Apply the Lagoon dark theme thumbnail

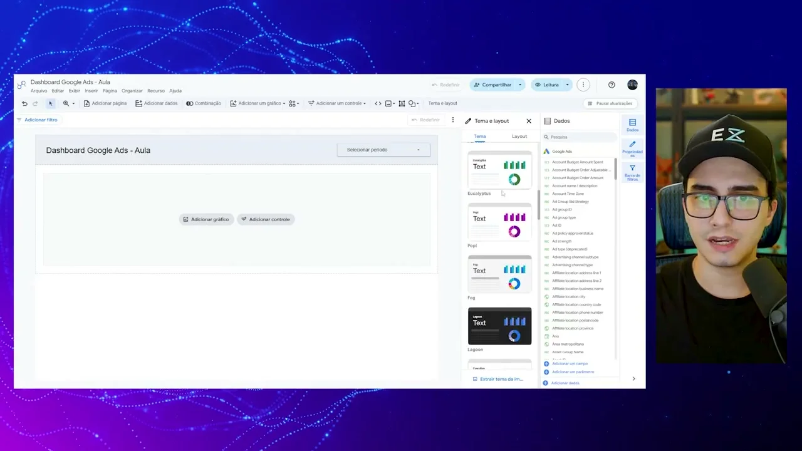(499, 326)
